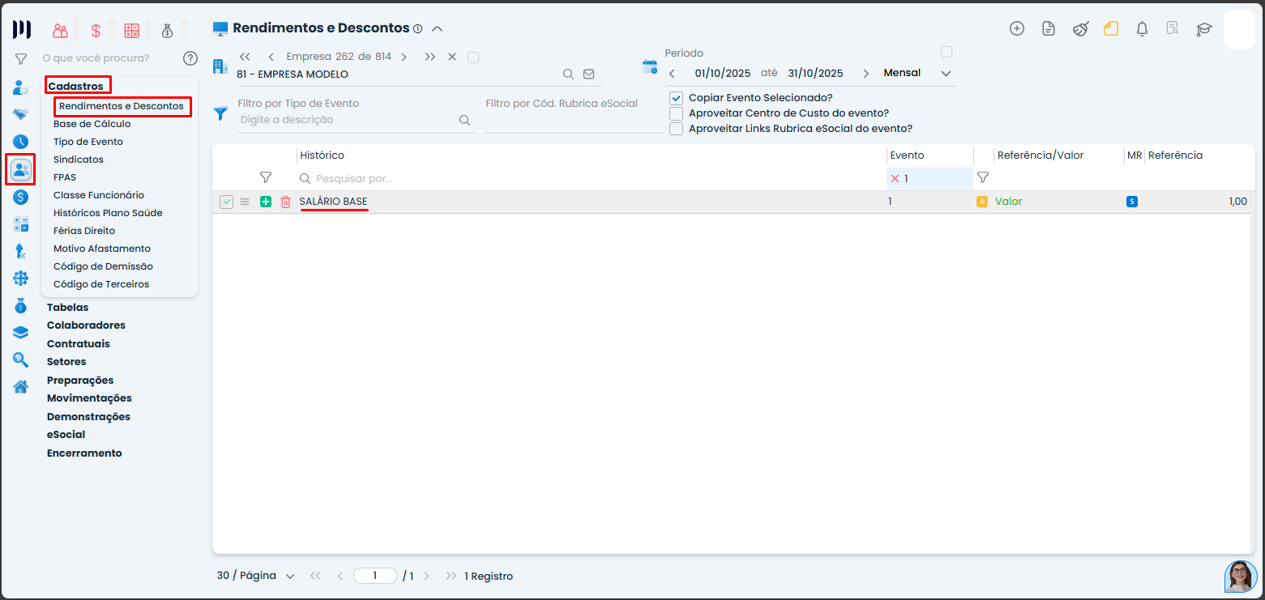The height and width of the screenshot is (600, 1265).
Task: Open the calculator module in the left sidebar
Action: pyautogui.click(x=20, y=224)
